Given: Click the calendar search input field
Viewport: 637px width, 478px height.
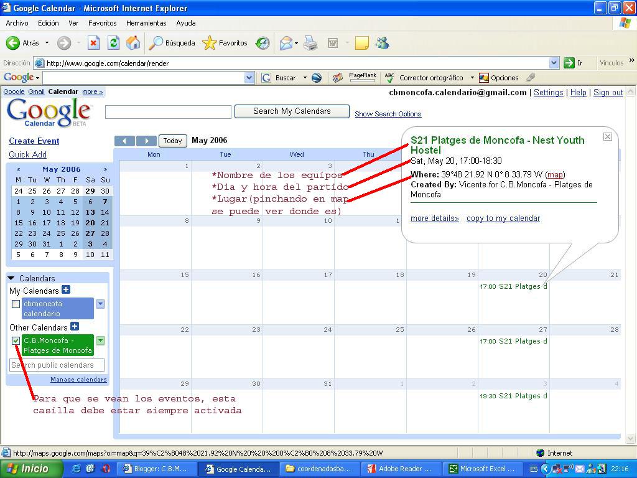Looking at the screenshot, I should tap(168, 112).
